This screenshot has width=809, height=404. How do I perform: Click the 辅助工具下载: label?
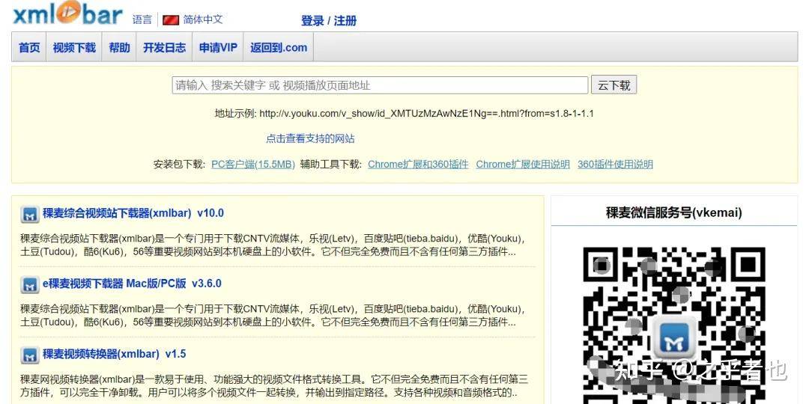[331, 165]
